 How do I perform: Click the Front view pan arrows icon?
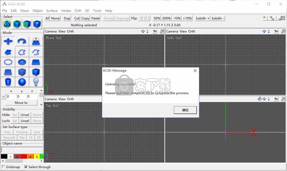coord(143,31)
